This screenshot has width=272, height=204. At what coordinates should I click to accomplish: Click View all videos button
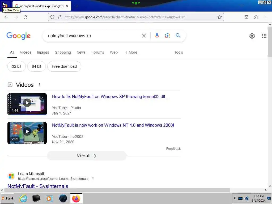pyautogui.click(x=87, y=156)
